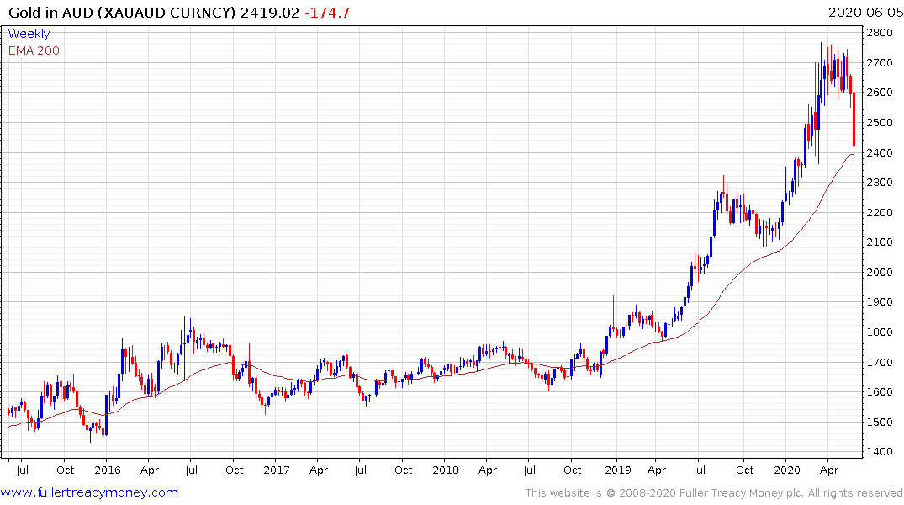Click the last price value 2419.02
Screen dimensions: 904x505
click(270, 13)
